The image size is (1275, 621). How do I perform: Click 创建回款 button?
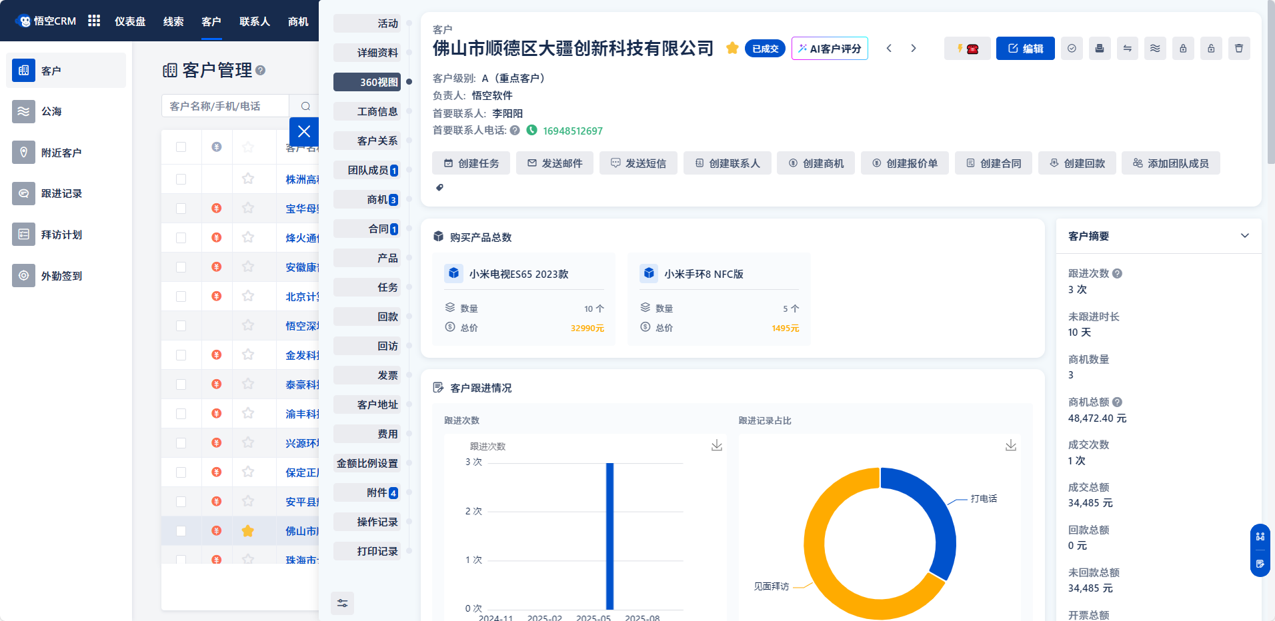1077,163
